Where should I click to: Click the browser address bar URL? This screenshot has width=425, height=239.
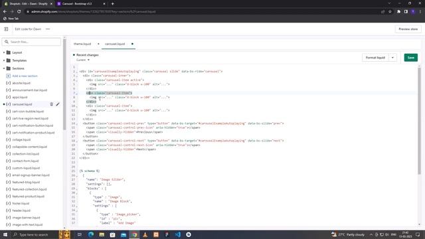click(93, 12)
